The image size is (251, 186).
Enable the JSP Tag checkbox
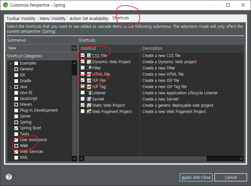tap(82, 86)
